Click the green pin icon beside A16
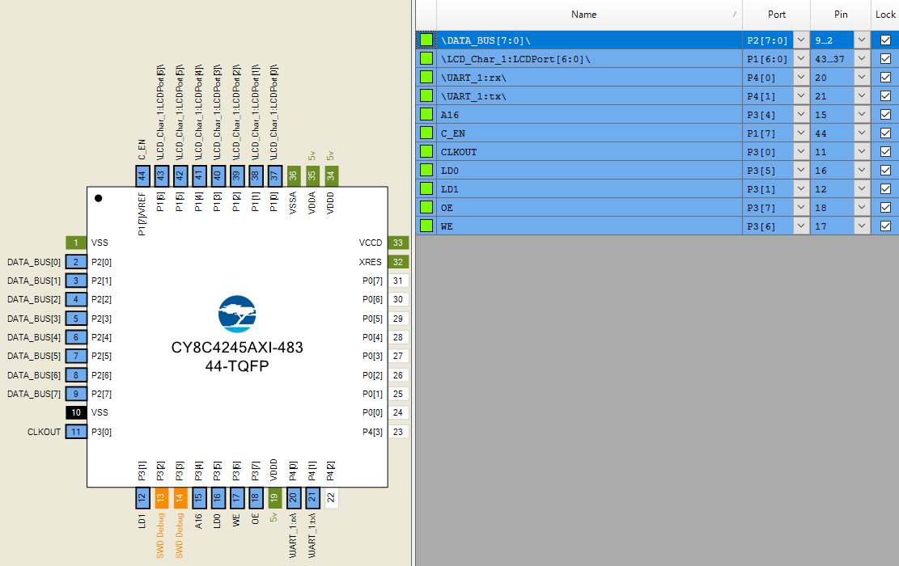Image resolution: width=899 pixels, height=566 pixels. coord(426,115)
